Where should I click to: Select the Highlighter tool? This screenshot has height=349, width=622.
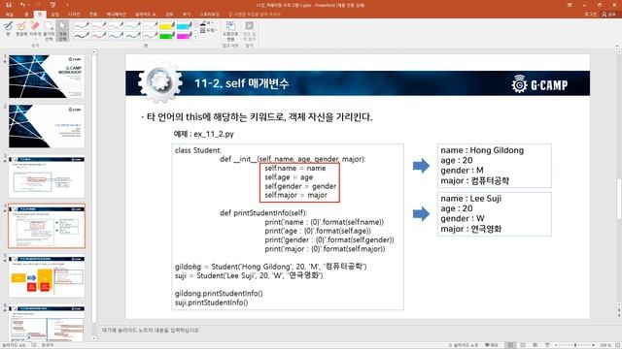click(x=21, y=29)
